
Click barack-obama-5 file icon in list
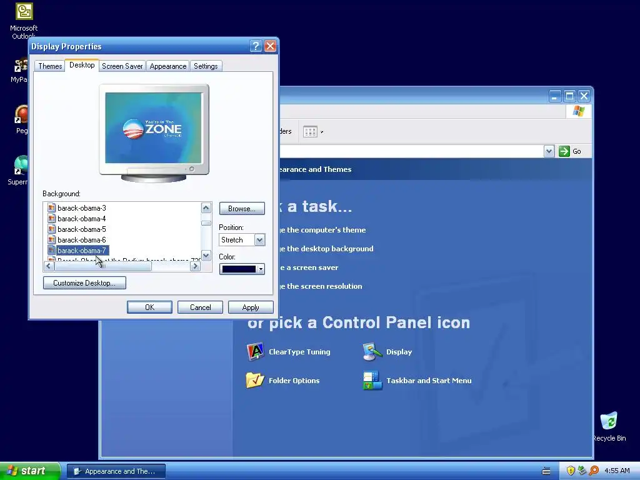[51, 229]
